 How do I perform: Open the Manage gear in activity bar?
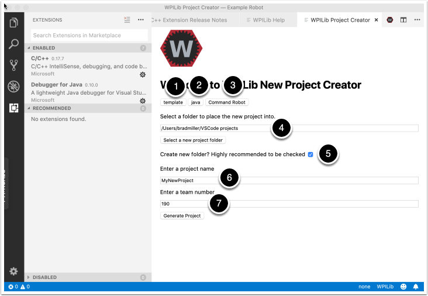pyautogui.click(x=13, y=271)
